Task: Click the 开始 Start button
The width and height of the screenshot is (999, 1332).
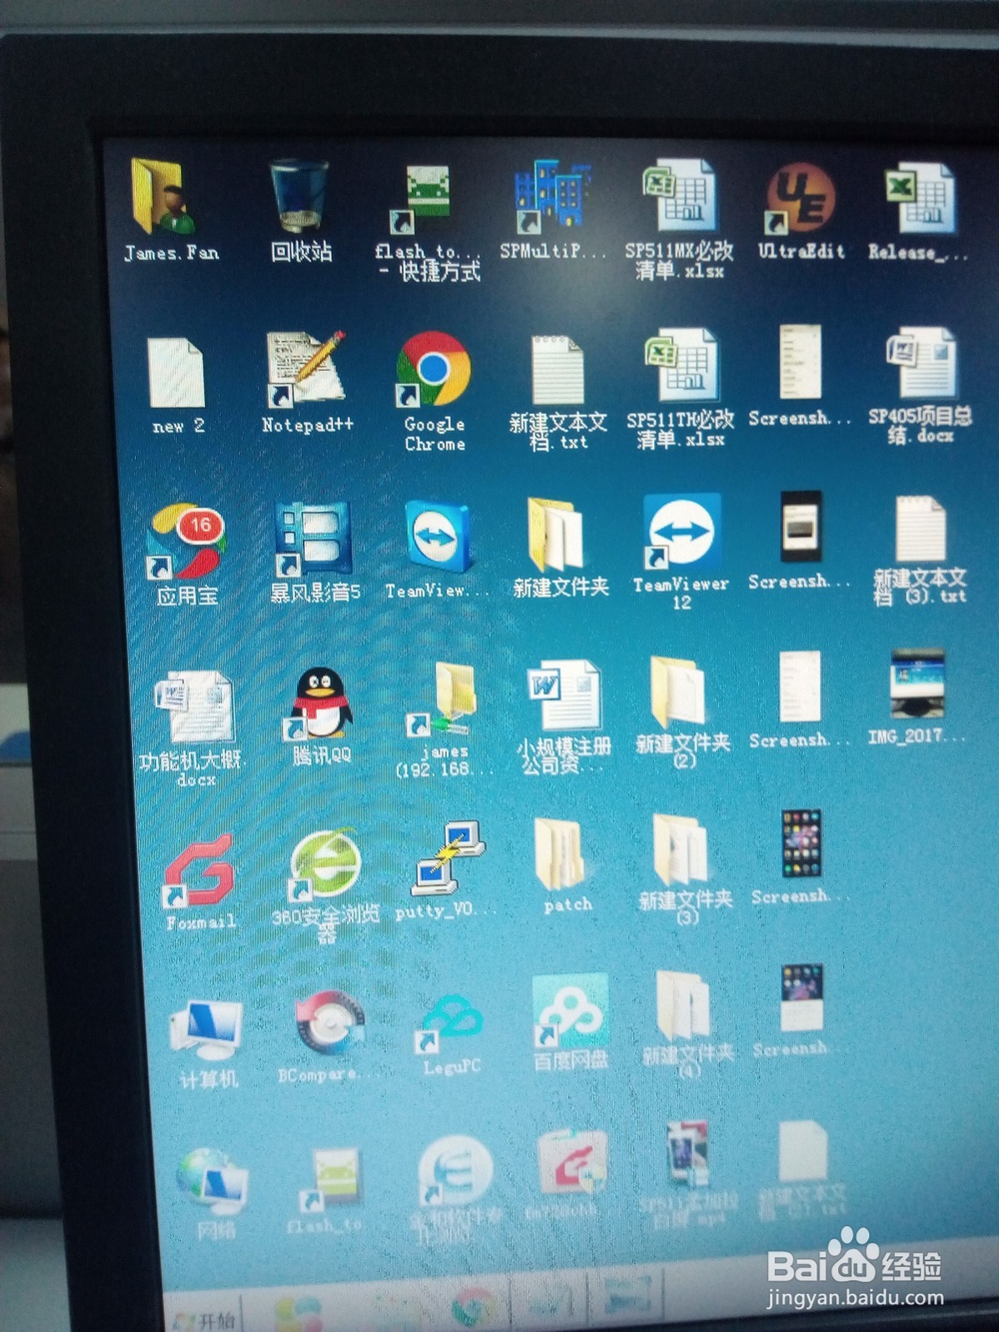Action: click(x=205, y=1318)
